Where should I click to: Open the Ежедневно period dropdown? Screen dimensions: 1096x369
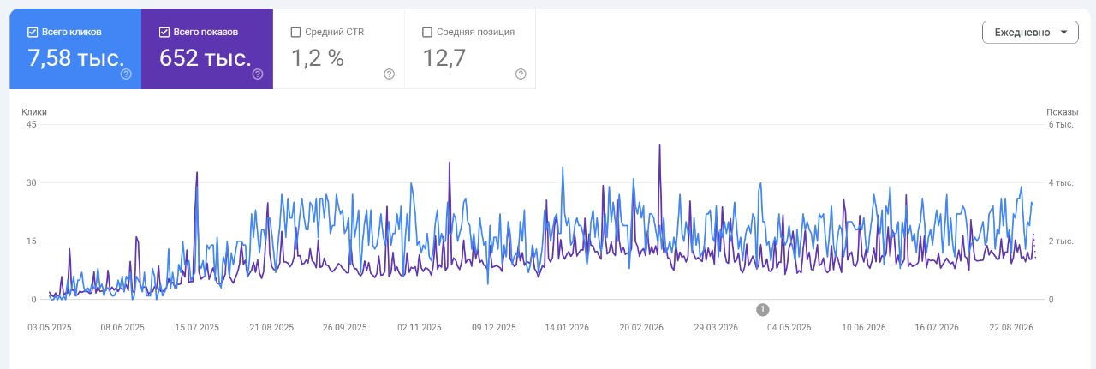click(1030, 33)
